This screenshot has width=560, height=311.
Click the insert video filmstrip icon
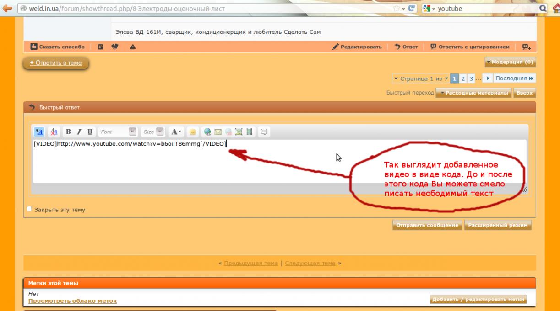coord(249,132)
